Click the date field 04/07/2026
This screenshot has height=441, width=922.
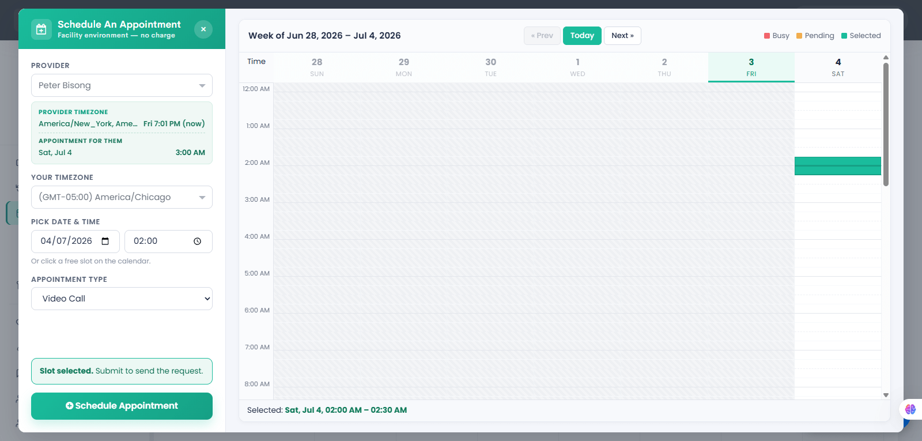pyautogui.click(x=75, y=242)
